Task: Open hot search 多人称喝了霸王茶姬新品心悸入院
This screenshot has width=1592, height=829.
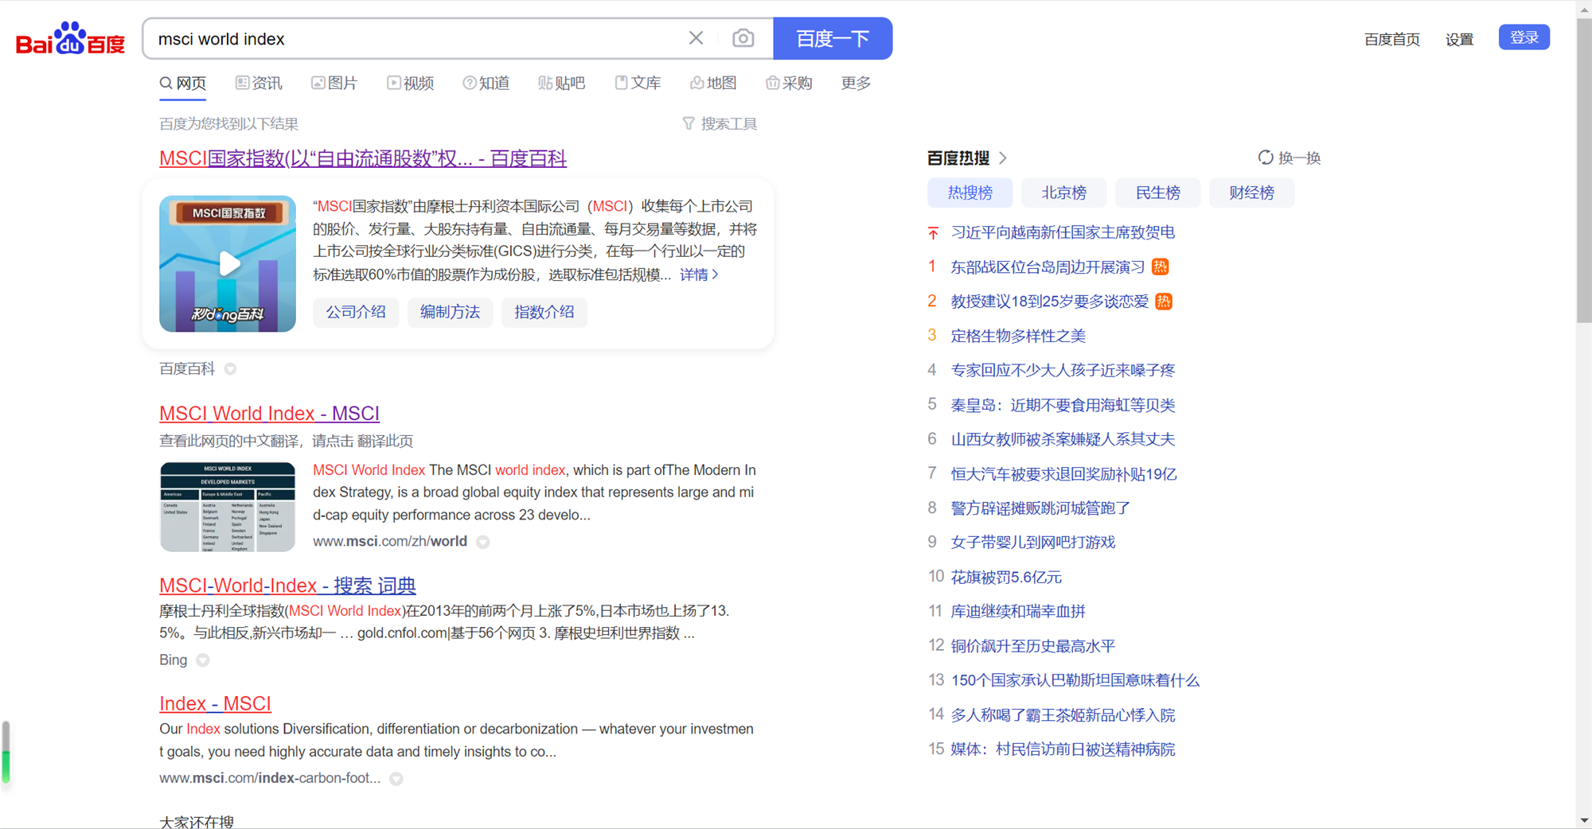Action: click(1063, 715)
